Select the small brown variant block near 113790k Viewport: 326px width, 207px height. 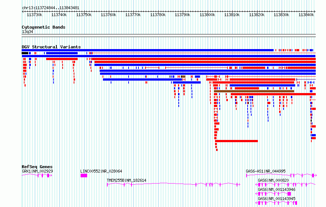(183, 77)
